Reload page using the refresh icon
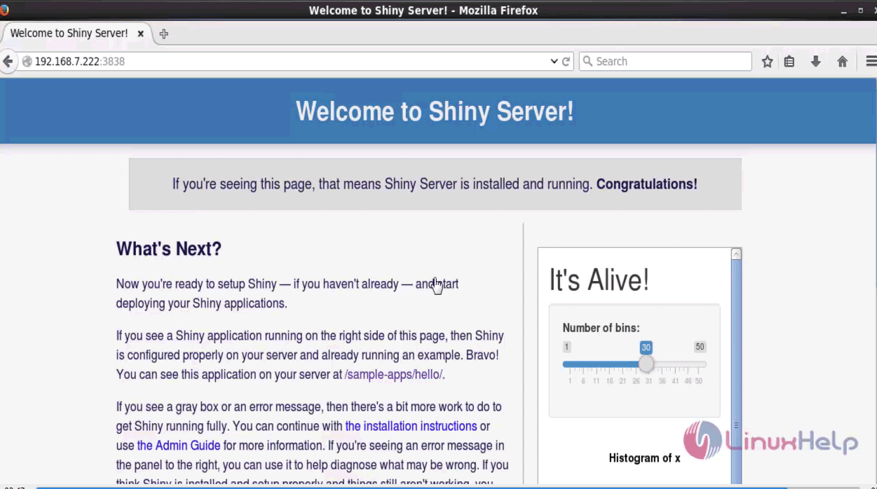Screen dimensions: 877x489 (x=566, y=62)
